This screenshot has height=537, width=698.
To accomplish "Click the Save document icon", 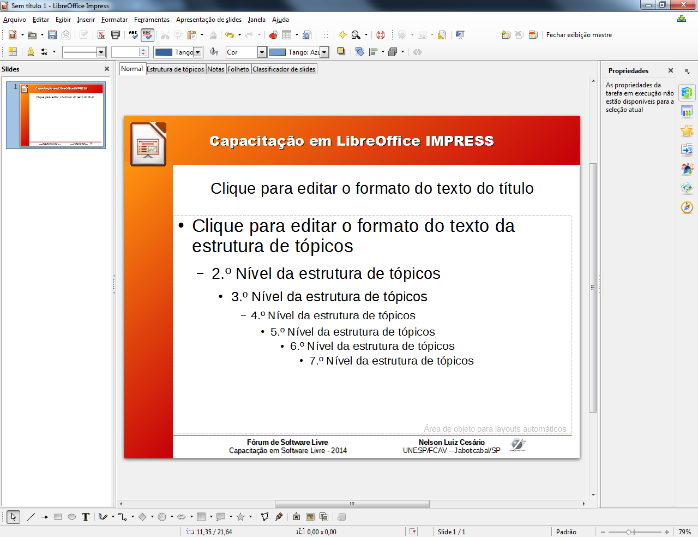I will (x=52, y=35).
